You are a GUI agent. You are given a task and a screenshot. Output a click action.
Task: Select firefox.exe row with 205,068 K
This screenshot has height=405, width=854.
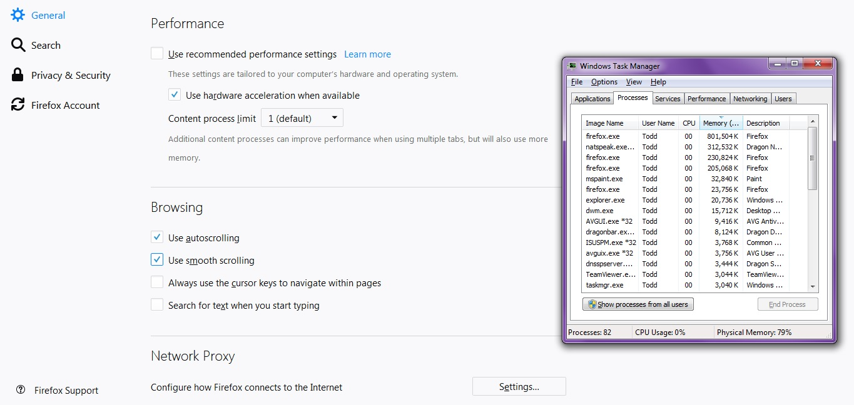pos(694,168)
